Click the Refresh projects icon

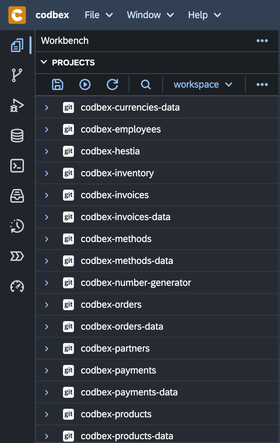112,85
